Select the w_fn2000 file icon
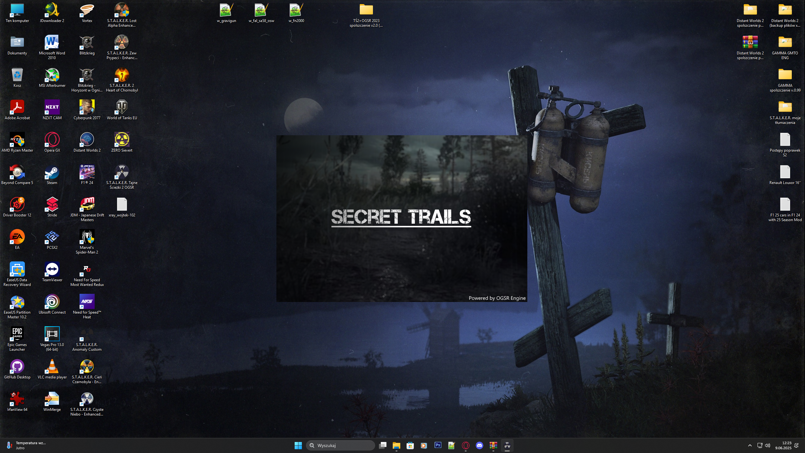 [296, 13]
